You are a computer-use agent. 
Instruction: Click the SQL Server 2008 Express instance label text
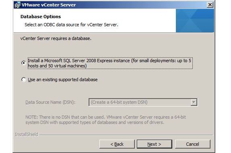(110, 63)
